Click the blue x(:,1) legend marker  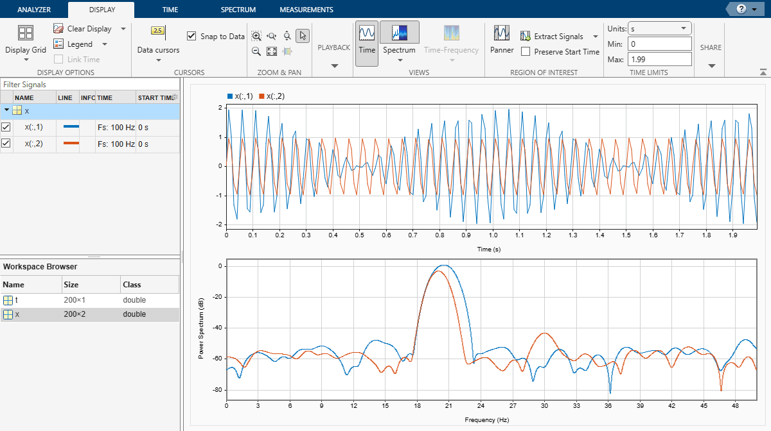tap(230, 96)
